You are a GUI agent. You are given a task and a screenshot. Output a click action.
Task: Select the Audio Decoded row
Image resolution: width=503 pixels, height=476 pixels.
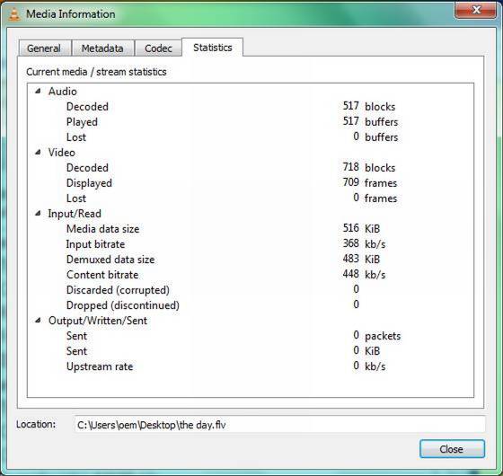click(x=251, y=107)
